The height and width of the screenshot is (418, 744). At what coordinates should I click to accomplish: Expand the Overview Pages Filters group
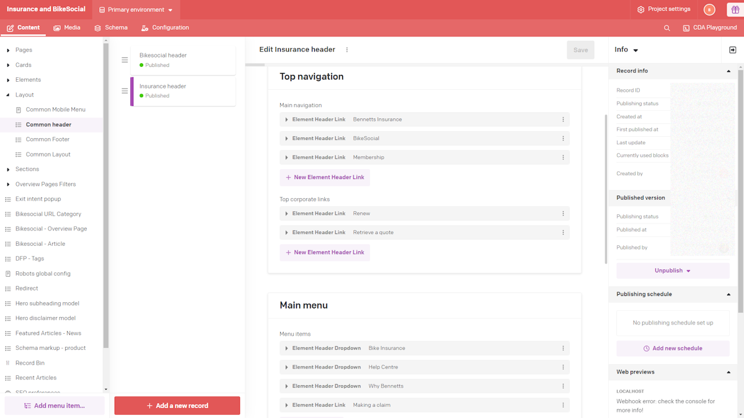pyautogui.click(x=8, y=185)
